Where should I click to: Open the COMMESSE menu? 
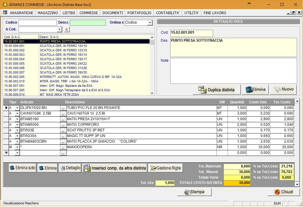pyautogui.click(x=89, y=13)
